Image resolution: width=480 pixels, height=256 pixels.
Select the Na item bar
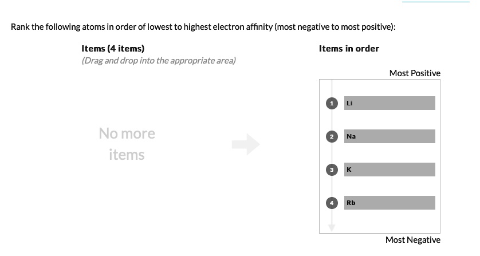click(389, 136)
